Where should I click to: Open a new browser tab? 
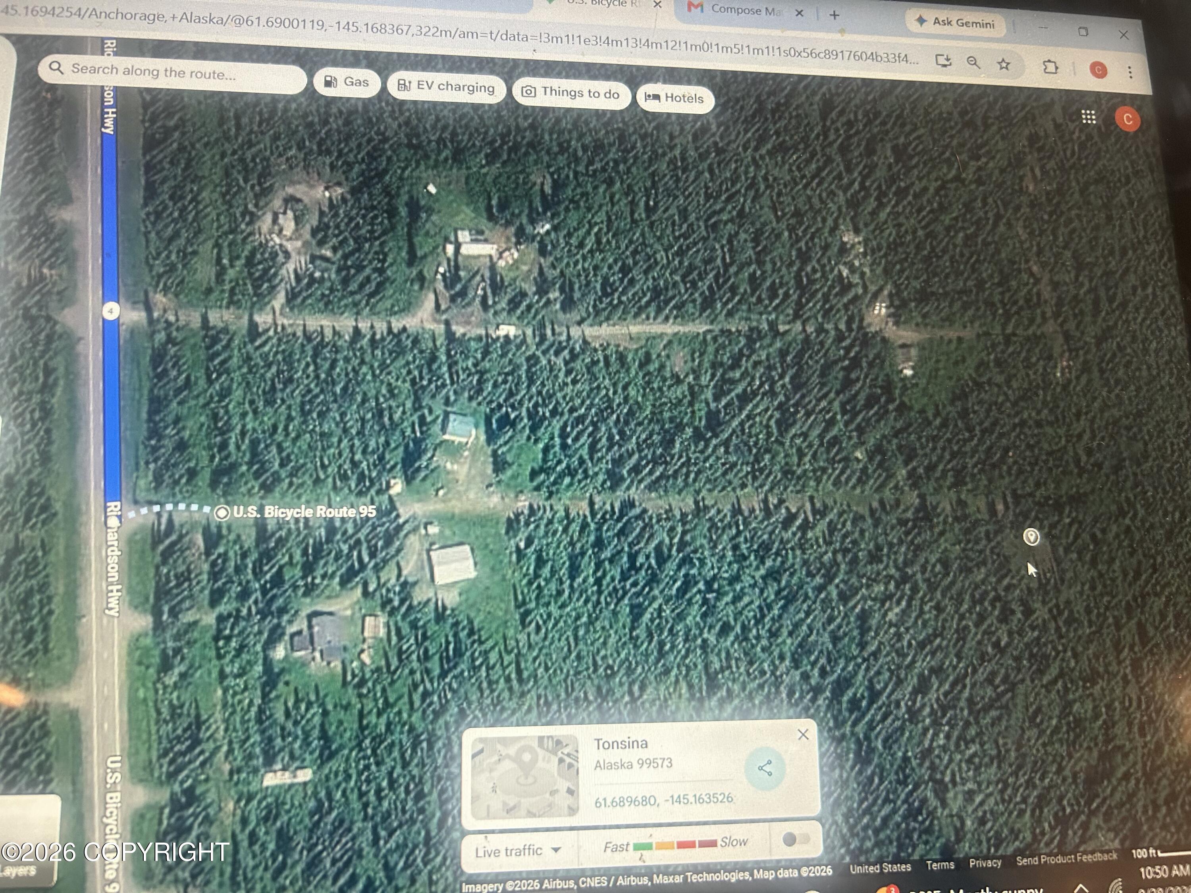coord(834,15)
